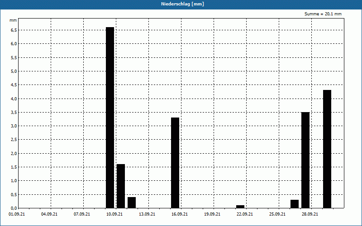
Task: Click the 22.09.21 date label
Action: pos(244,214)
